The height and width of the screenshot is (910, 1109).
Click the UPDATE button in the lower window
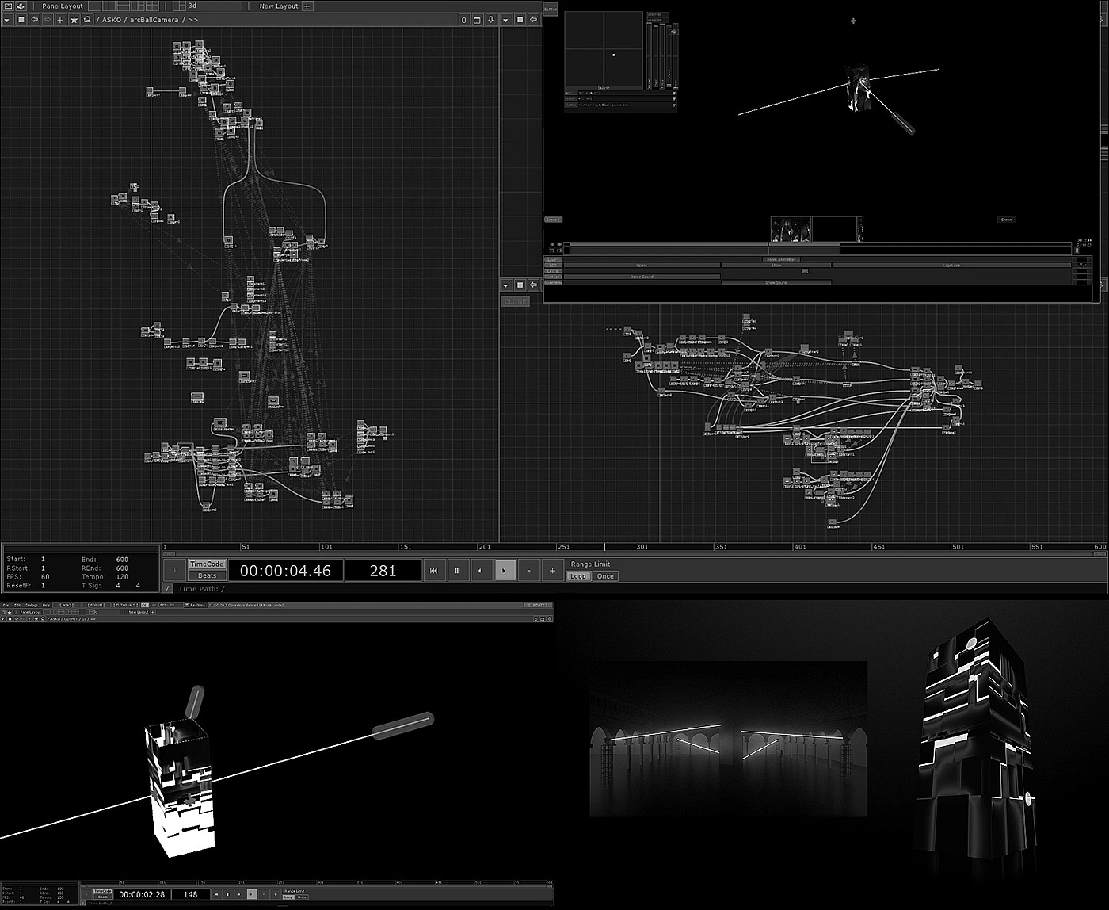[x=538, y=605]
